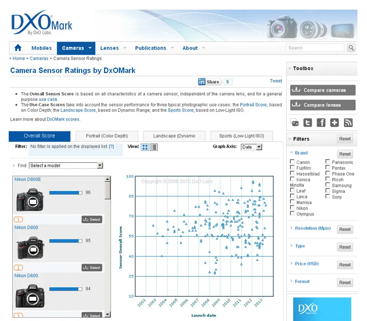The image size is (367, 321).
Task: Click the camera list scrollbar down arrow
Action: point(107,314)
